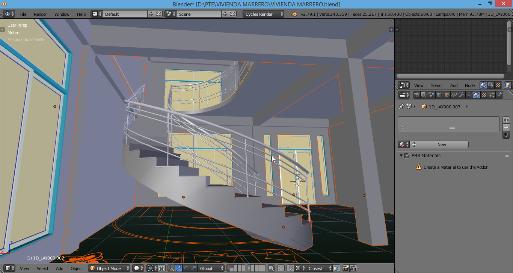513x273 pixels.
Task: Open the Render Layers properties tab
Action: pyautogui.click(x=424, y=95)
